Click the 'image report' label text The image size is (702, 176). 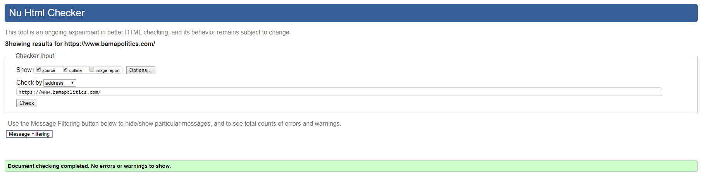pyautogui.click(x=108, y=70)
